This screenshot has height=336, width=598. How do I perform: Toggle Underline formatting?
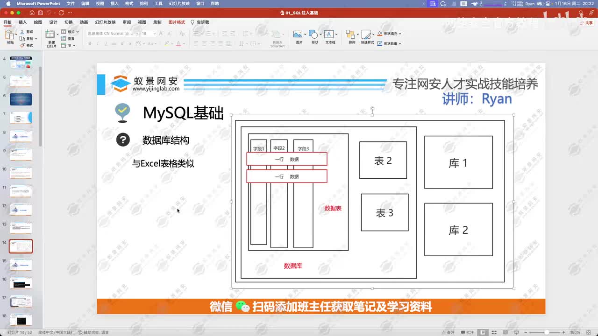pos(106,43)
